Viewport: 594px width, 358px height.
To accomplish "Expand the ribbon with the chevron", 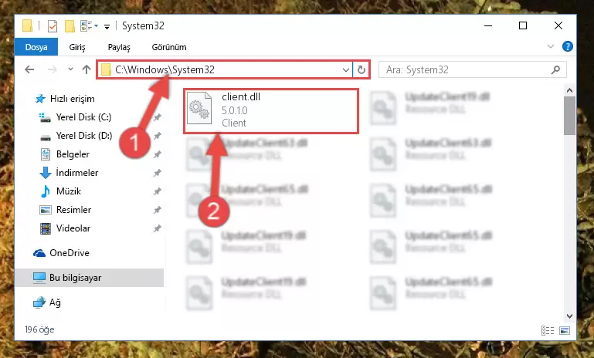I will click(x=551, y=46).
